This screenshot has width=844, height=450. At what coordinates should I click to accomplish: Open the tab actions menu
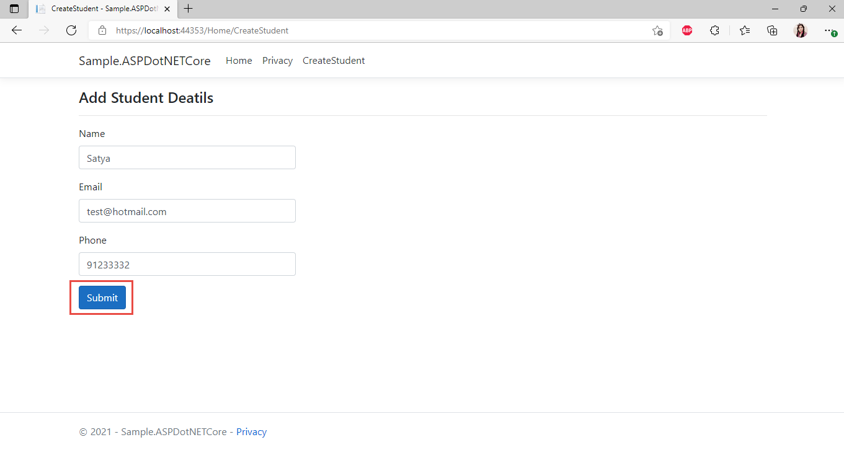point(14,9)
